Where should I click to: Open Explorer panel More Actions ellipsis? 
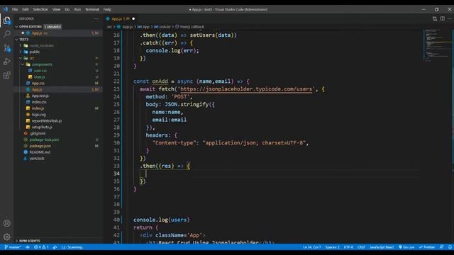click(96, 18)
